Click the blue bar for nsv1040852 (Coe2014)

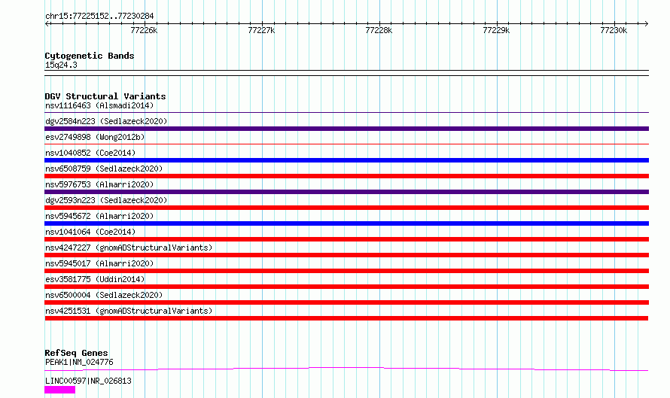pyautogui.click(x=346, y=160)
